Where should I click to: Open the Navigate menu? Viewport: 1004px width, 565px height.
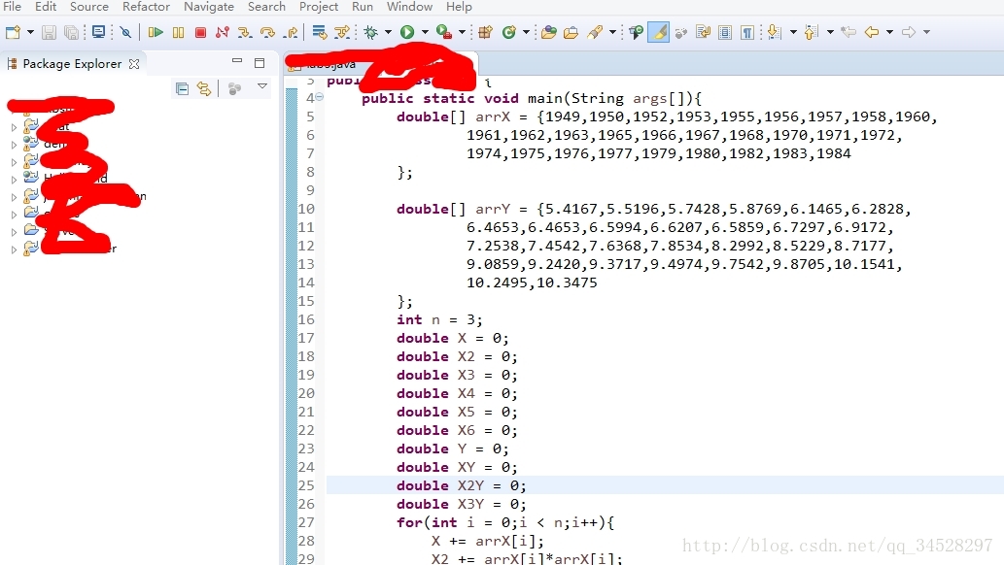pos(209,7)
